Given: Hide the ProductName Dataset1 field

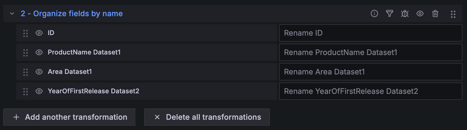Looking at the screenshot, I should (39, 52).
